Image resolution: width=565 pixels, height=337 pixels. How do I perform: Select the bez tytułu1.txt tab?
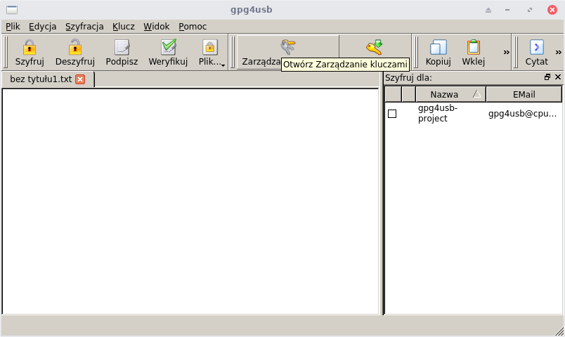tap(48, 79)
